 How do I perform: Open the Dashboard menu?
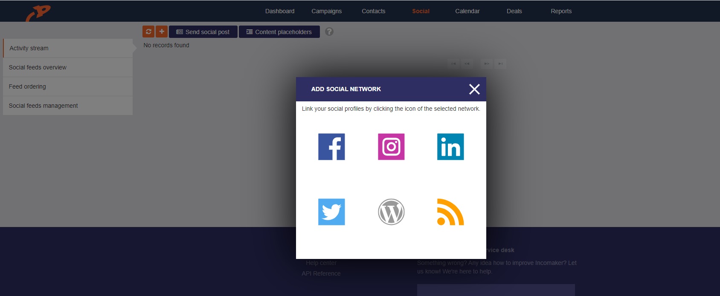coord(280,11)
